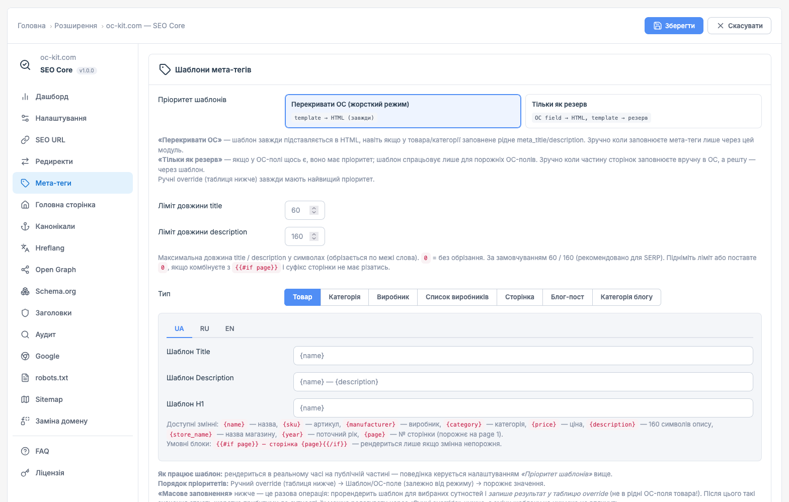Click the Ліцензія key icon
The width and height of the screenshot is (789, 502).
click(25, 473)
